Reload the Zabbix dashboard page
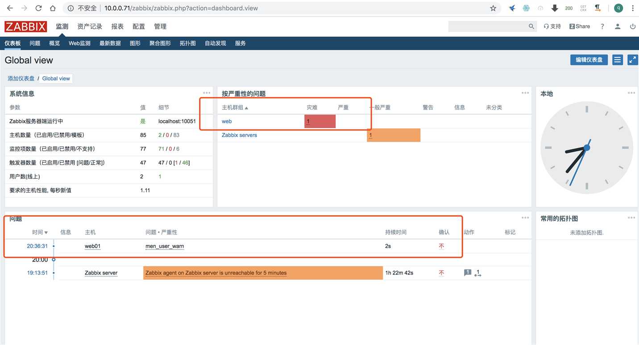Viewport: 639px width, 345px height. [x=38, y=8]
